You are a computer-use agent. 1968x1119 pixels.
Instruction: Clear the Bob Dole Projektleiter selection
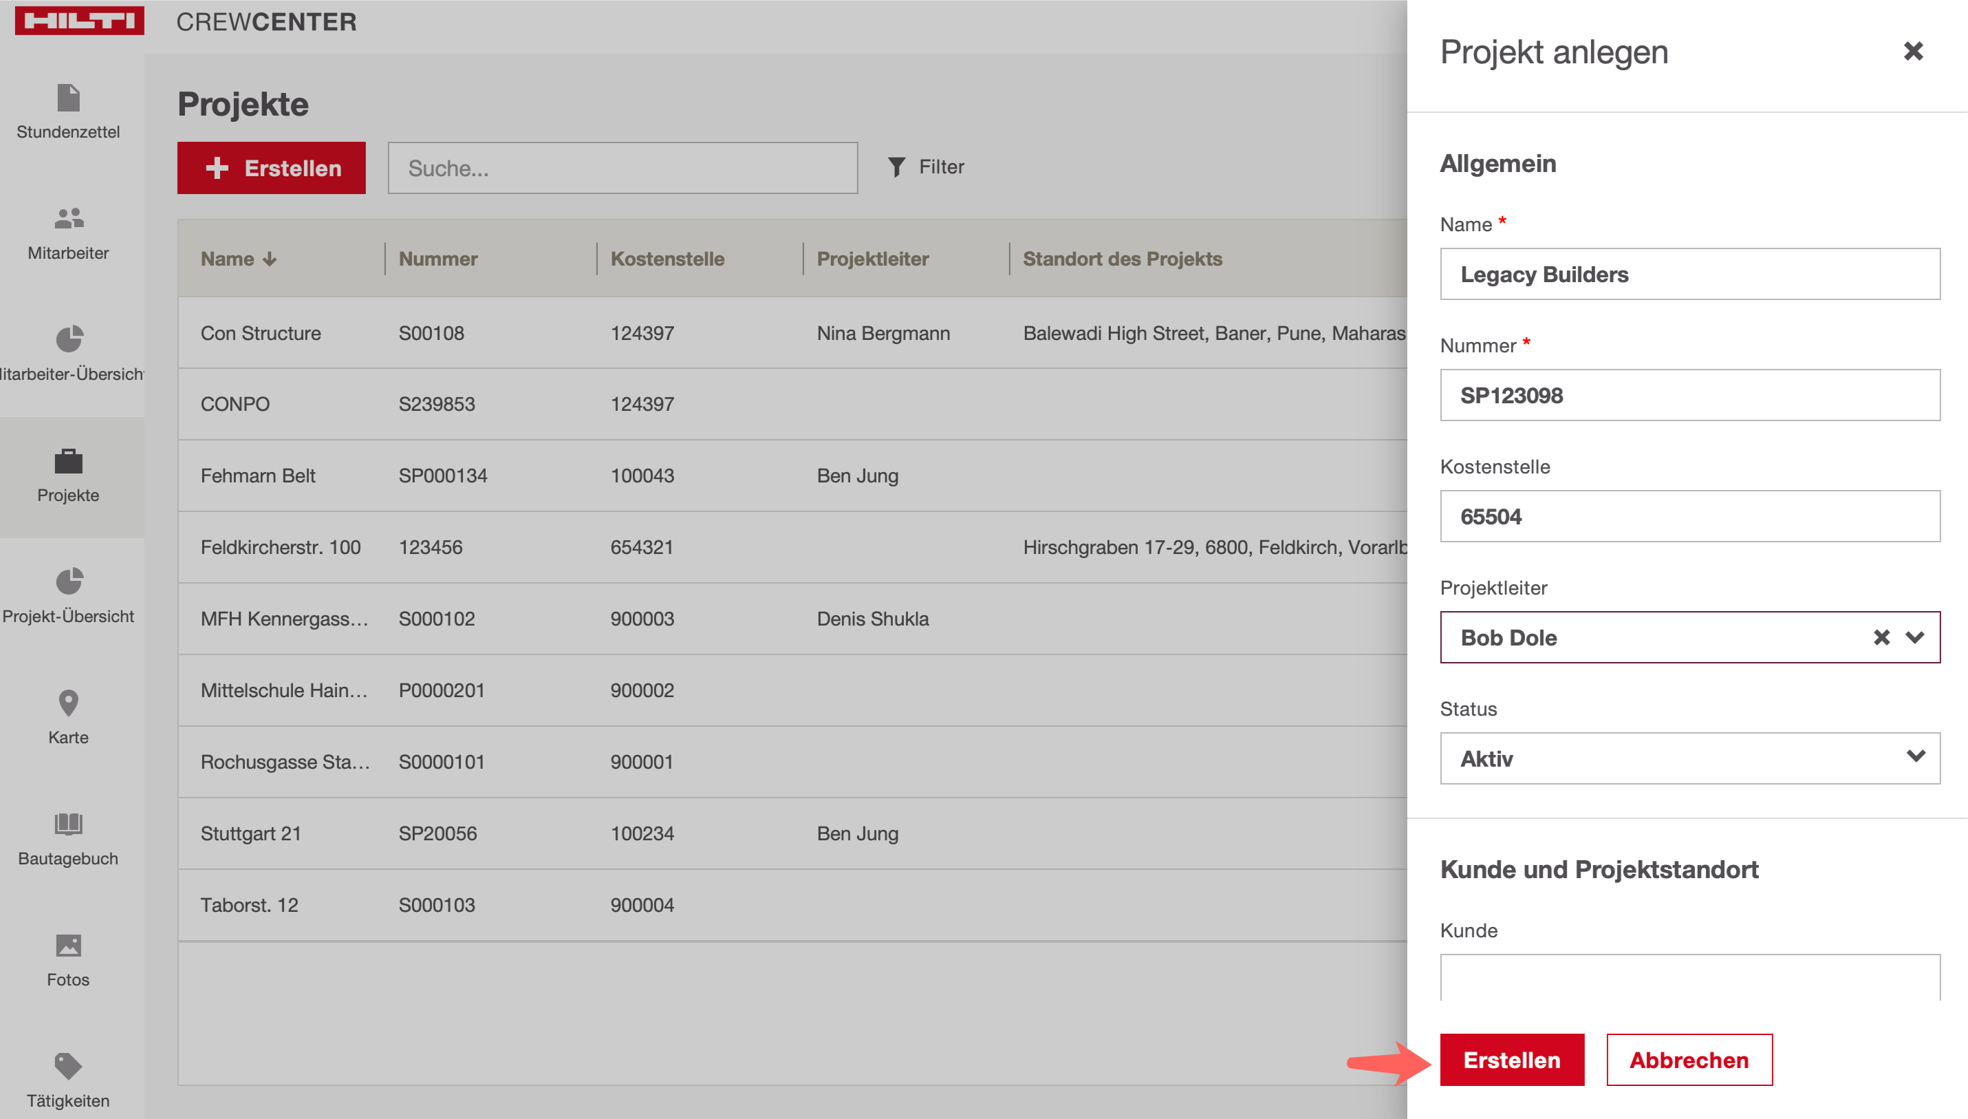[1881, 637]
